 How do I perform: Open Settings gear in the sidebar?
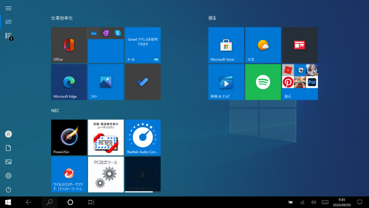(x=8, y=176)
